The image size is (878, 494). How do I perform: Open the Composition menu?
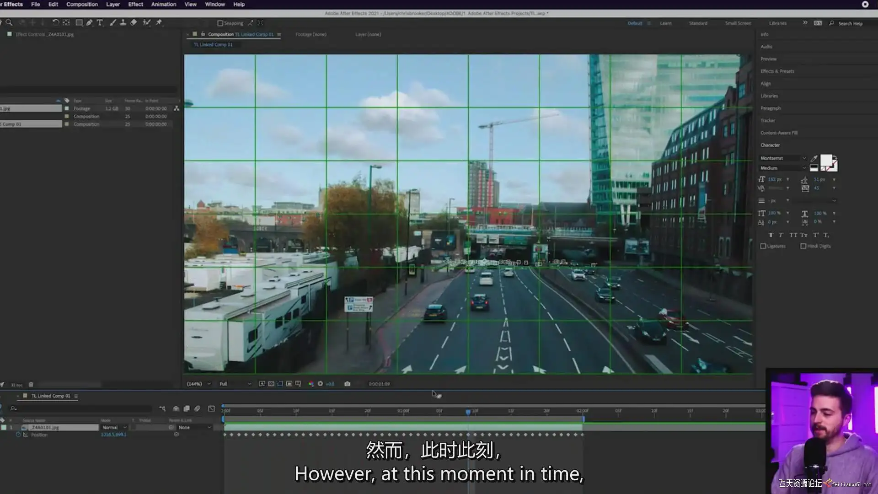click(82, 4)
